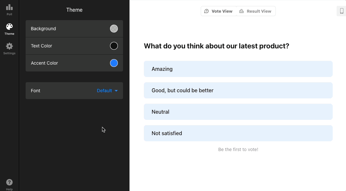Expand the Font dropdown arrow
Screen dimensions: 346x191
tap(116, 91)
